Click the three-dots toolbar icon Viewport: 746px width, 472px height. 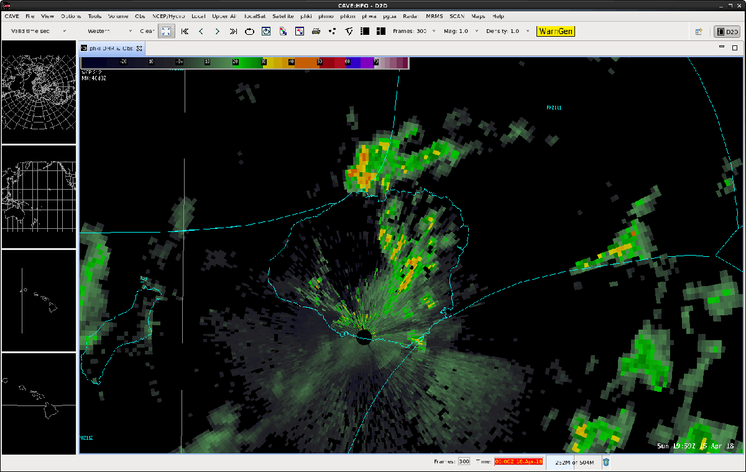point(332,31)
